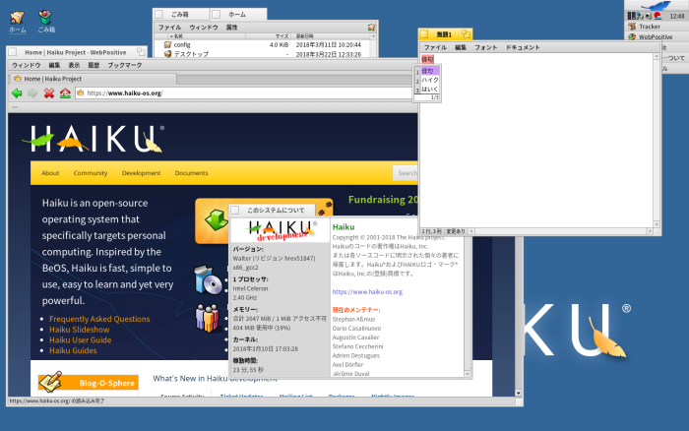Open Development in the website navigation
The image size is (689, 431).
click(141, 173)
